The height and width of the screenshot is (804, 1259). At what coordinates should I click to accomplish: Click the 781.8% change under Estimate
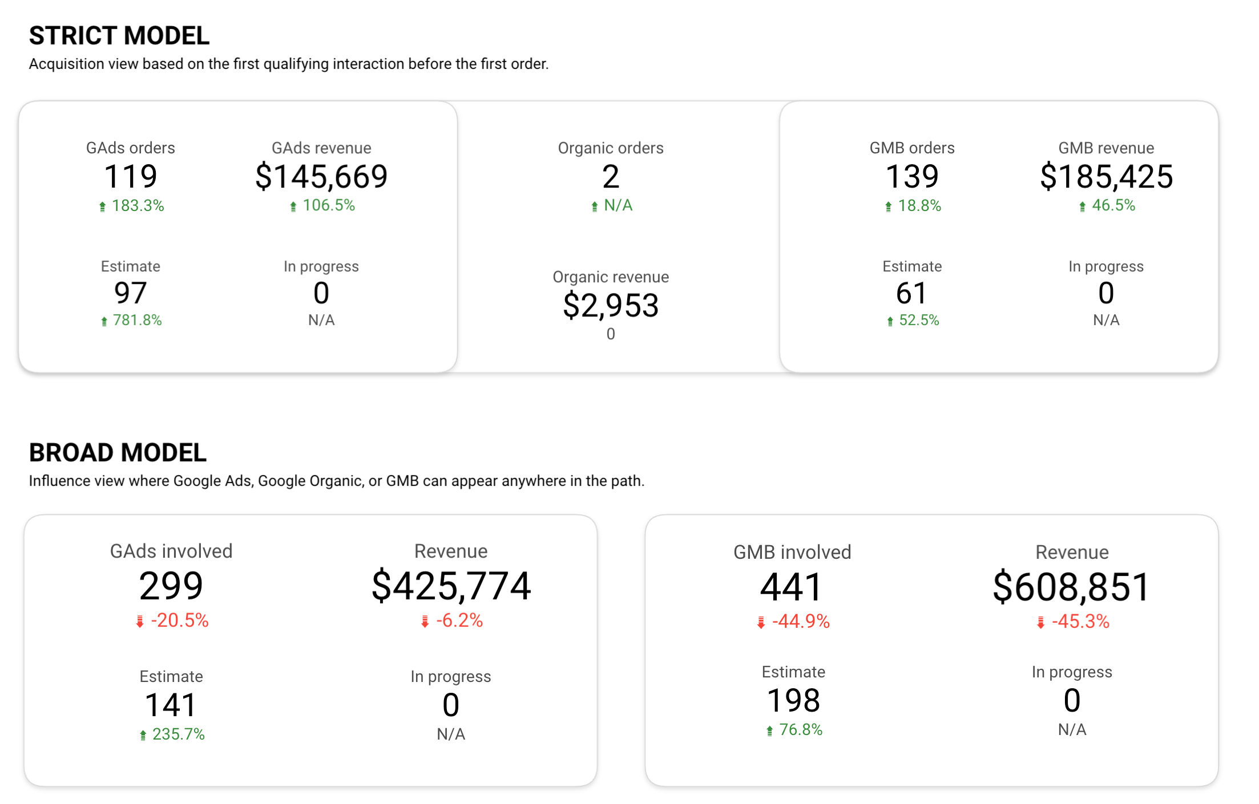click(138, 320)
